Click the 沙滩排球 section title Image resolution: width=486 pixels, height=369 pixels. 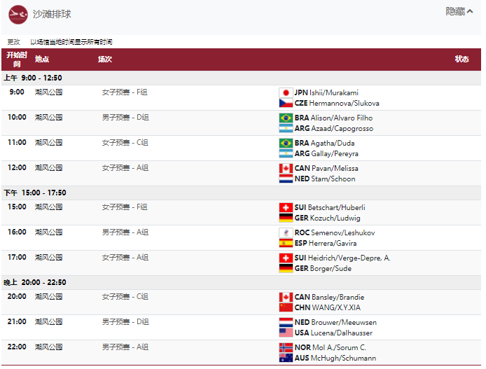click(52, 14)
